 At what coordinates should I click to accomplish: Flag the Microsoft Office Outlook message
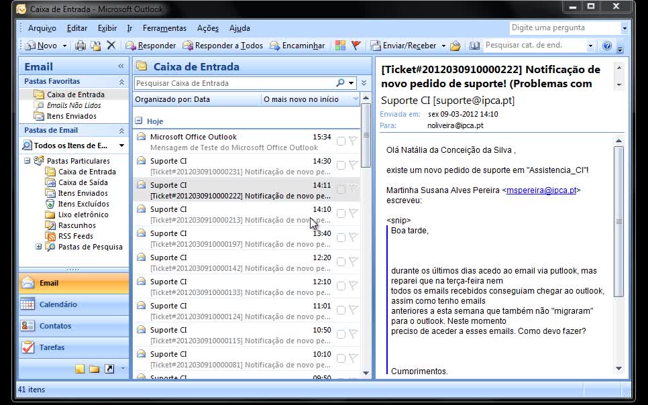[x=353, y=141]
